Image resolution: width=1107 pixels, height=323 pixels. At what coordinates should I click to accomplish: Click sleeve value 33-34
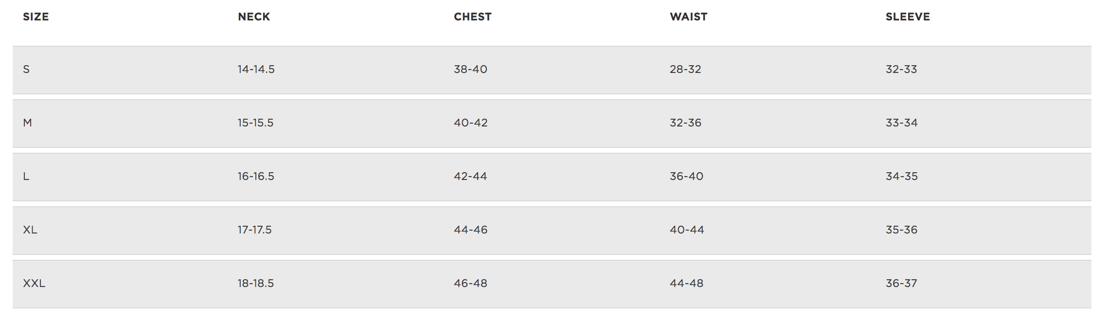click(x=902, y=123)
